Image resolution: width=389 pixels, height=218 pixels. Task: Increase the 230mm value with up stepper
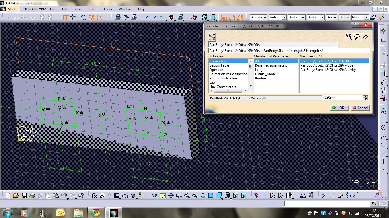pos(365,96)
